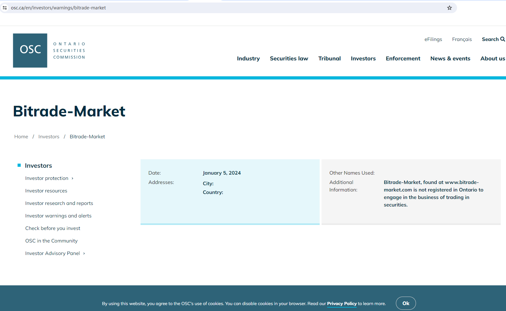
Task: Open the Tribunal menu
Action: pos(329,59)
